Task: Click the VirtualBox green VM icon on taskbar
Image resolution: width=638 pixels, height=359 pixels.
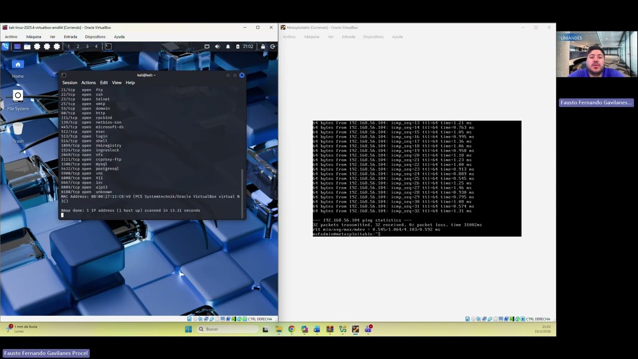Action: pyautogui.click(x=342, y=329)
